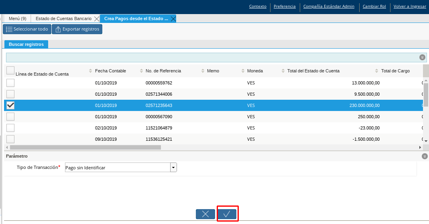Image resolution: width=429 pixels, height=224 pixels.
Task: Open the Tipo de Transacción dropdown
Action: [173, 168]
